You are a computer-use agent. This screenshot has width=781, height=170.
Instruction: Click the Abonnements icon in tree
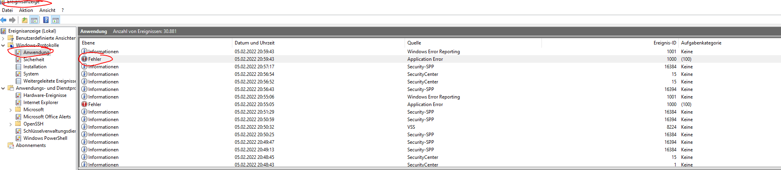[x=11, y=145]
